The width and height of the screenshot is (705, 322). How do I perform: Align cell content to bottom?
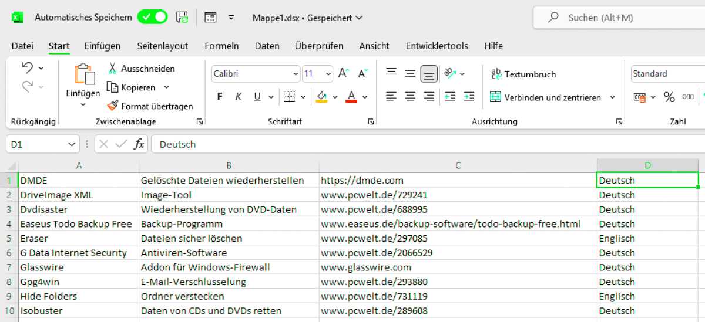pyautogui.click(x=429, y=73)
